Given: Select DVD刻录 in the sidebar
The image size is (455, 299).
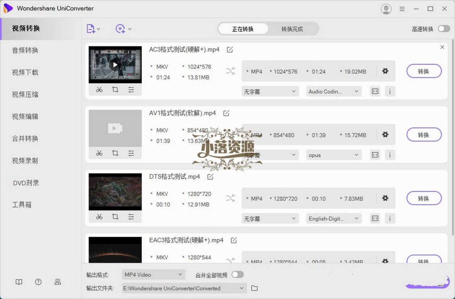Looking at the screenshot, I should pos(26,183).
